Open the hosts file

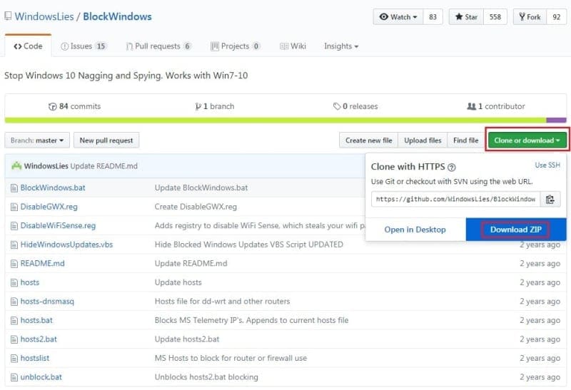click(30, 282)
